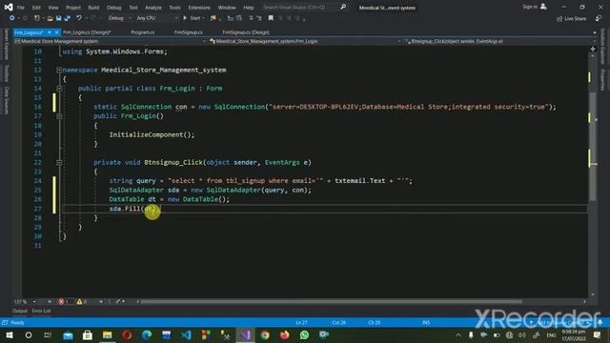
Task: Click the Windows Start button
Action: (9, 334)
